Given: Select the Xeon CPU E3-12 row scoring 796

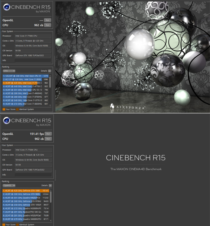Looking at the screenshot, I should pos(26,90).
